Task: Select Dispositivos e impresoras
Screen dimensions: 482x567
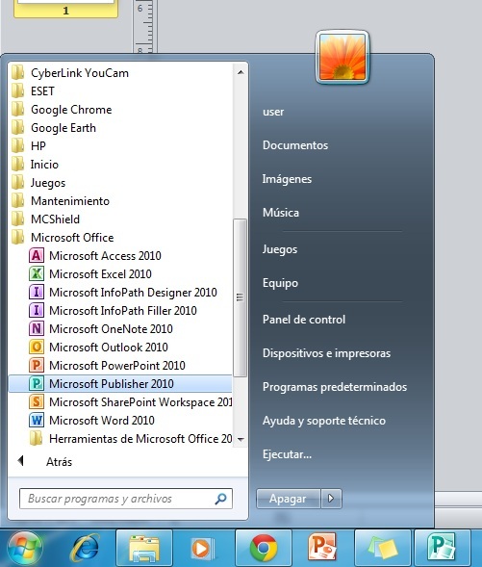Action: pos(326,353)
